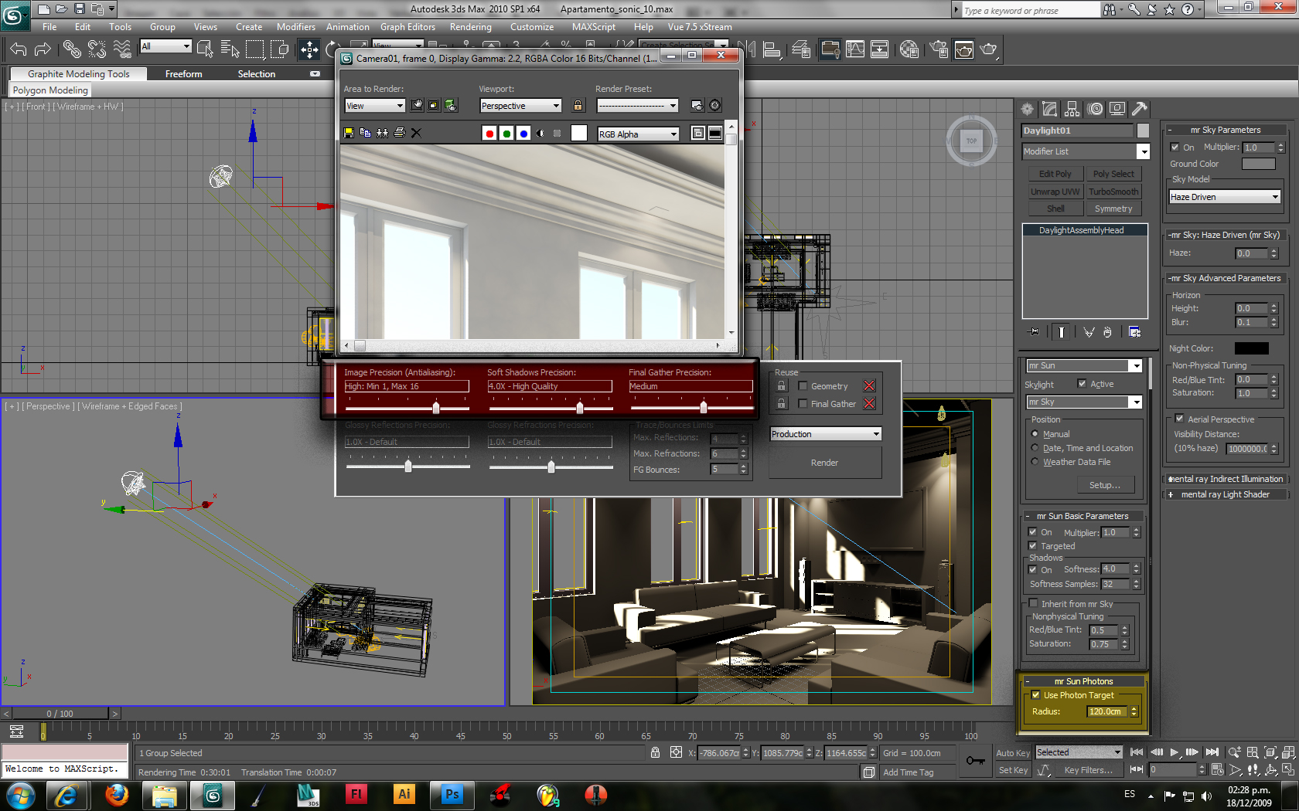
Task: Click the Redo arrow in main toolbar
Action: click(x=43, y=49)
